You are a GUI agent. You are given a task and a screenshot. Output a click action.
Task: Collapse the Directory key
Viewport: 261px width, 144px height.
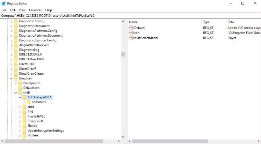coord(11,78)
